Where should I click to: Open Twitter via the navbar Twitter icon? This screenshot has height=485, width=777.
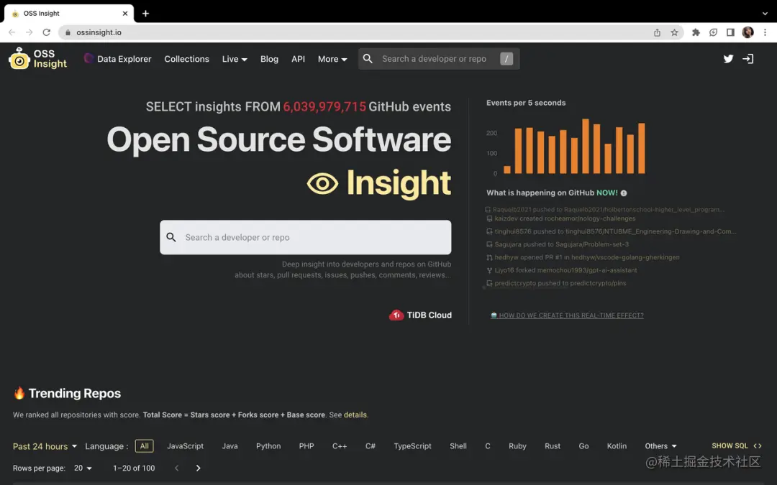[728, 59]
